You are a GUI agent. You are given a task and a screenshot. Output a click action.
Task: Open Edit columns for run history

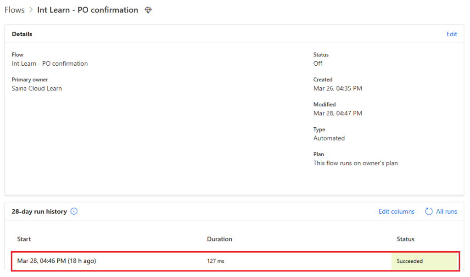(x=396, y=212)
